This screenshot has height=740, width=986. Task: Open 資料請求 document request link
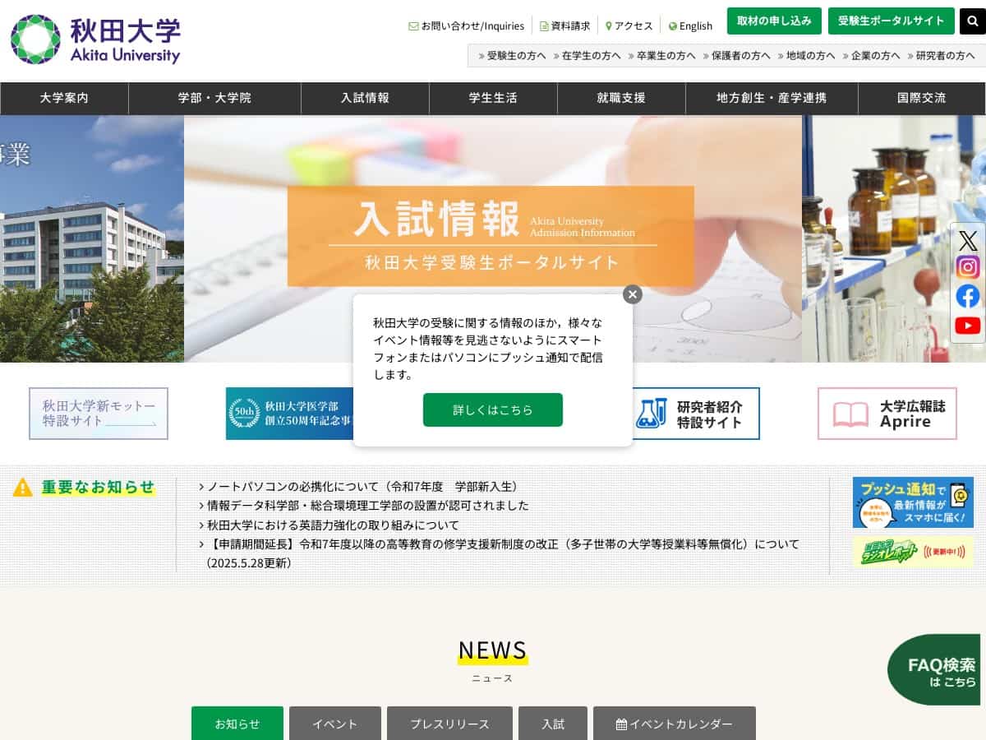point(565,25)
